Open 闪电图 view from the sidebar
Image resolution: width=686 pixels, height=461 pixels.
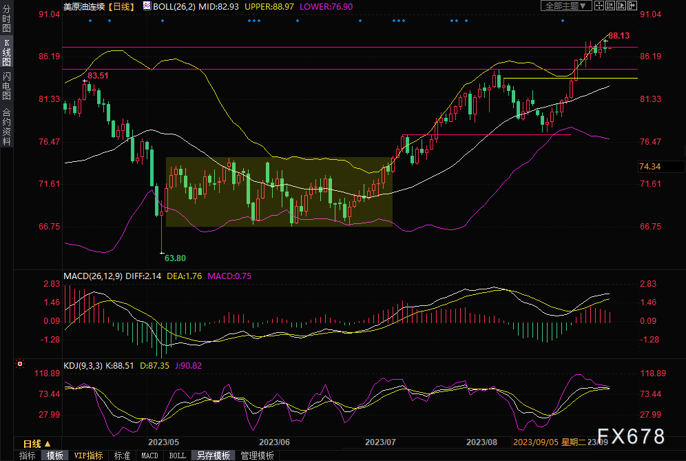coord(6,86)
